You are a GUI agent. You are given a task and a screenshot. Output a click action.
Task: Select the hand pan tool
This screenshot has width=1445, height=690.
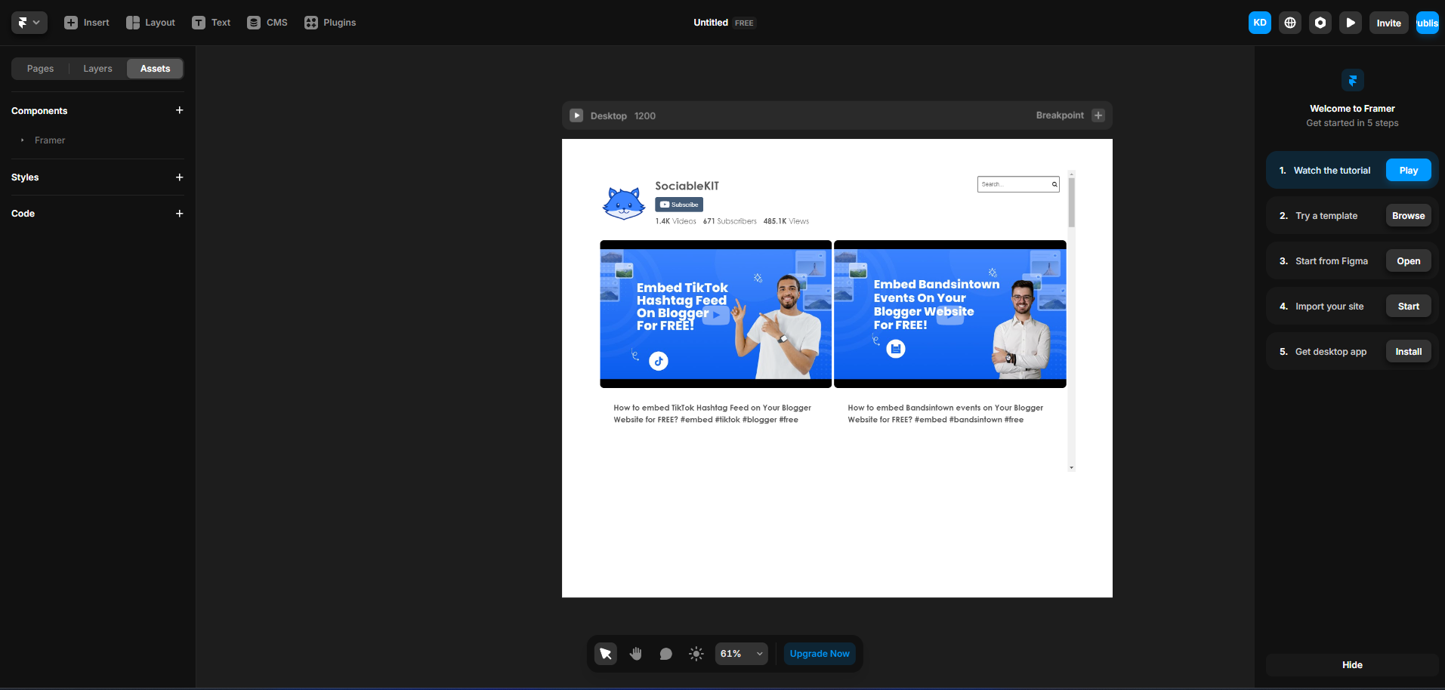click(x=636, y=654)
